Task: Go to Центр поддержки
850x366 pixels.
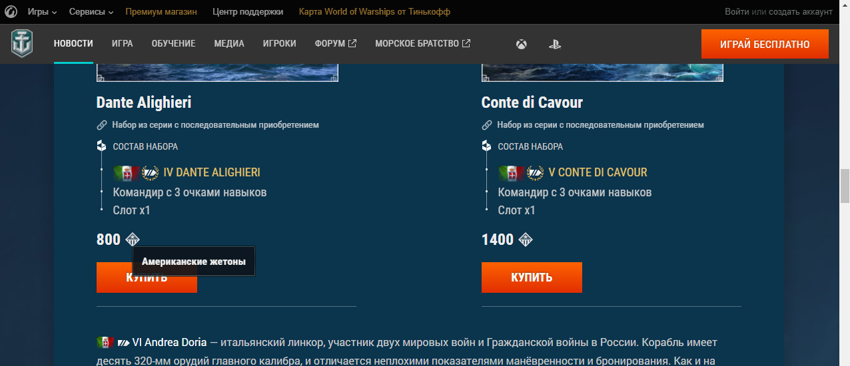Action: pyautogui.click(x=248, y=12)
